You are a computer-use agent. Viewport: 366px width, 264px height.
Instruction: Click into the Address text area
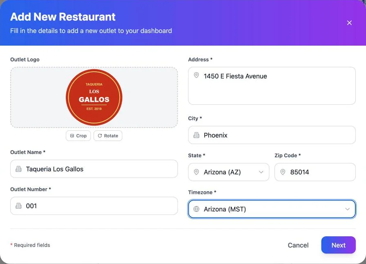click(x=272, y=86)
